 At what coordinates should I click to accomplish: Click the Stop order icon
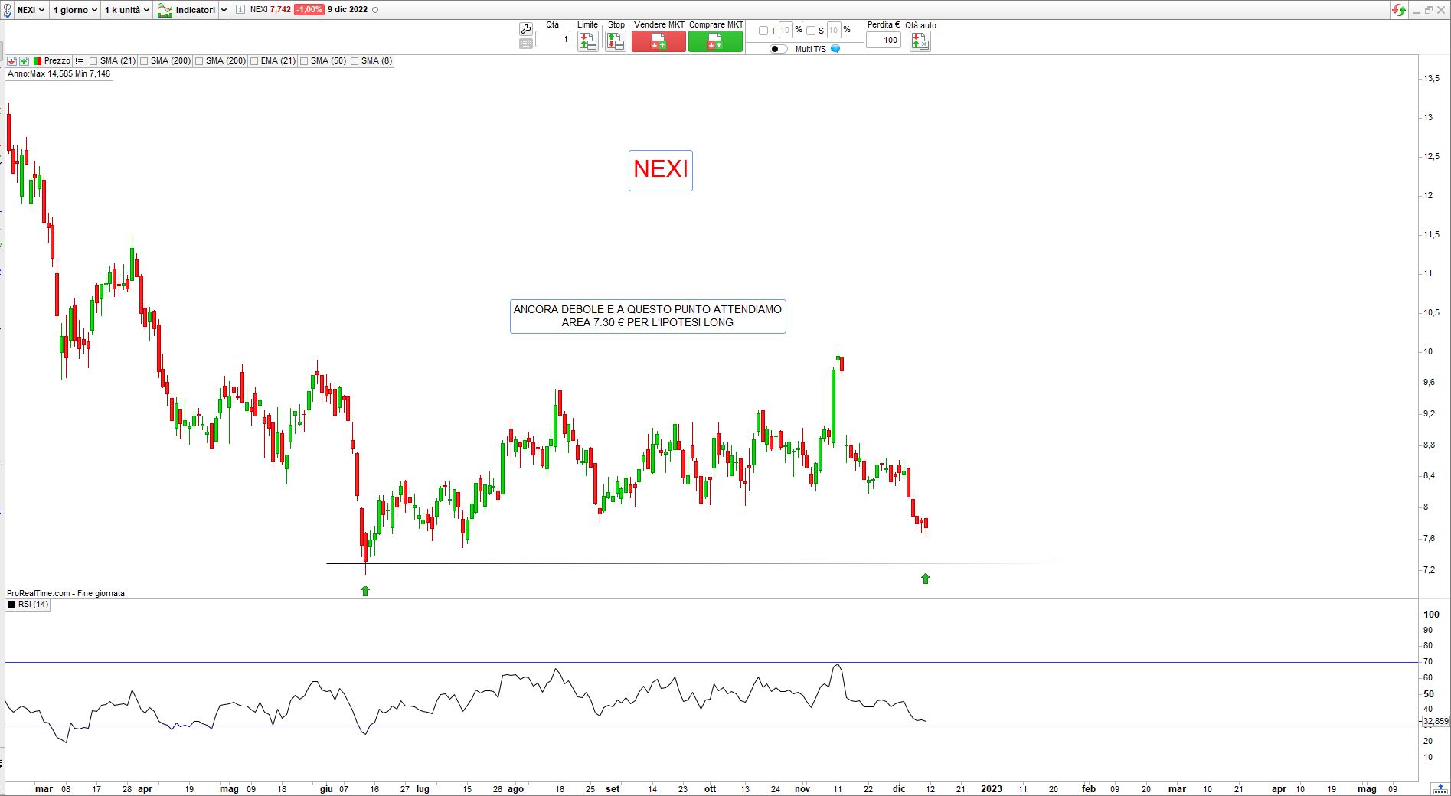pos(616,41)
